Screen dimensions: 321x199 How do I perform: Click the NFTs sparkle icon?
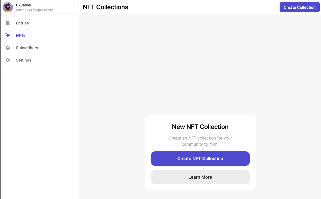click(x=8, y=35)
